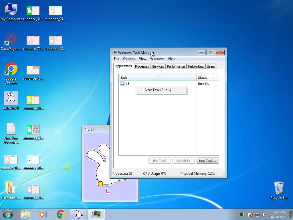Open the Recycle Bin
Image resolution: width=293 pixels, height=220 pixels.
(x=279, y=190)
